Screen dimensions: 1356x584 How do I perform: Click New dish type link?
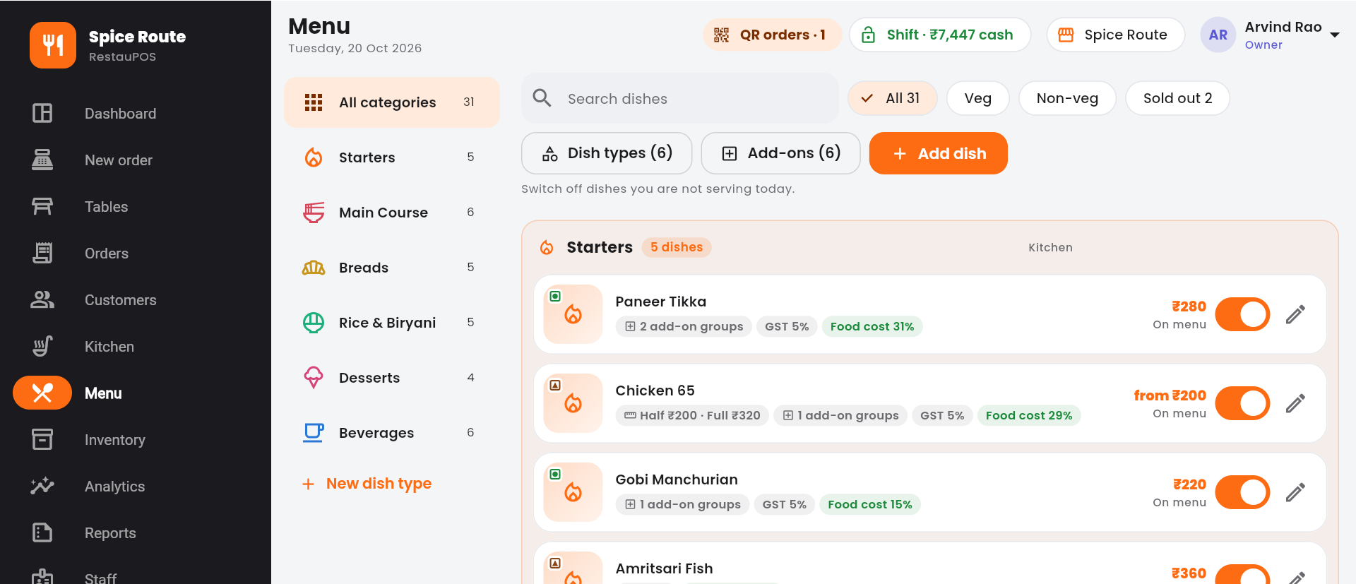tap(367, 484)
